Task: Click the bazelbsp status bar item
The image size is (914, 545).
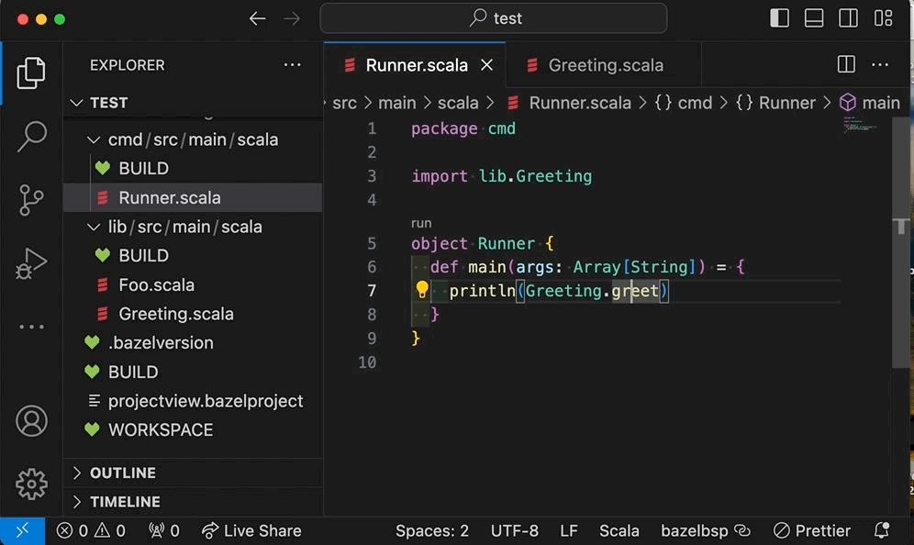Action: coord(706,530)
